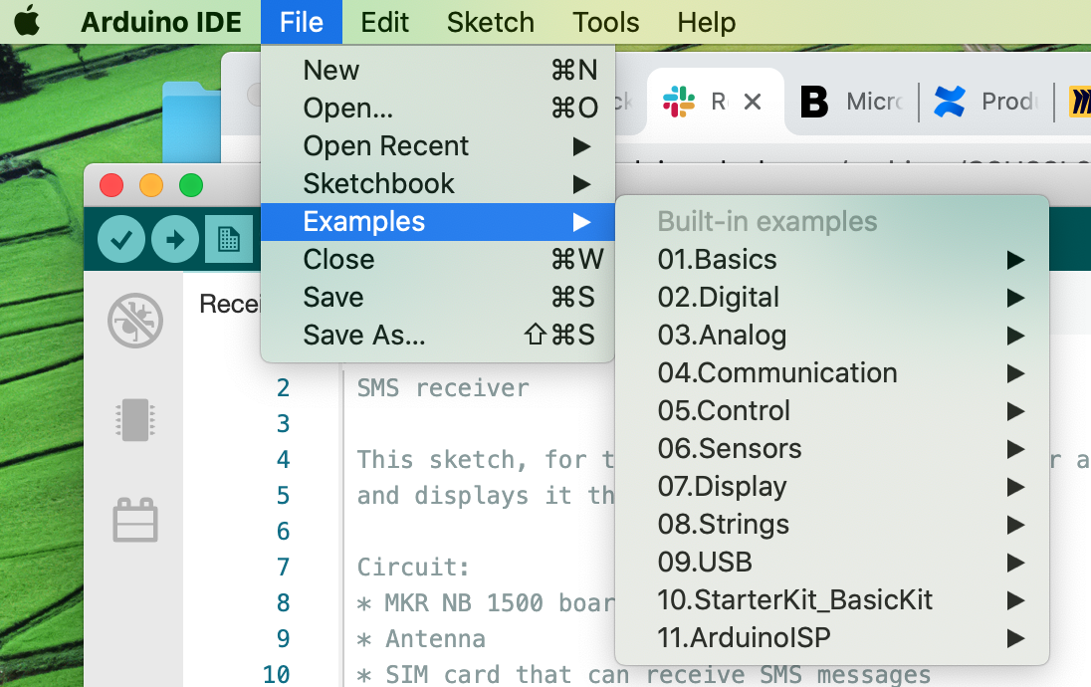The height and width of the screenshot is (687, 1091).
Task: Open the Tools menu
Action: click(x=606, y=22)
